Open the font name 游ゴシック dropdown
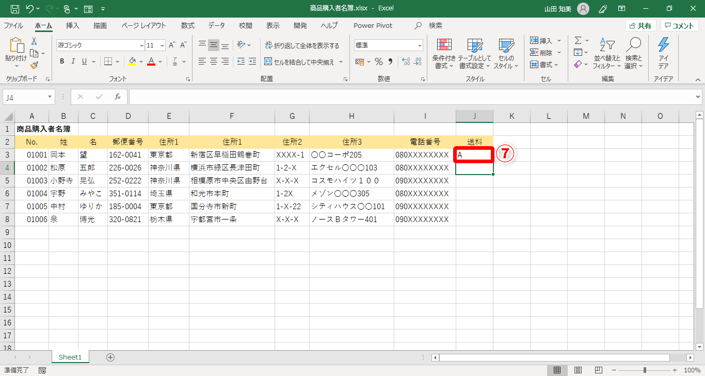Image resolution: width=705 pixels, height=376 pixels. [141, 45]
